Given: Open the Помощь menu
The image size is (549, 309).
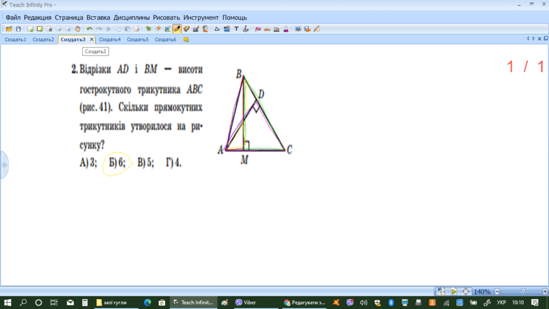Looking at the screenshot, I should click(x=235, y=18).
